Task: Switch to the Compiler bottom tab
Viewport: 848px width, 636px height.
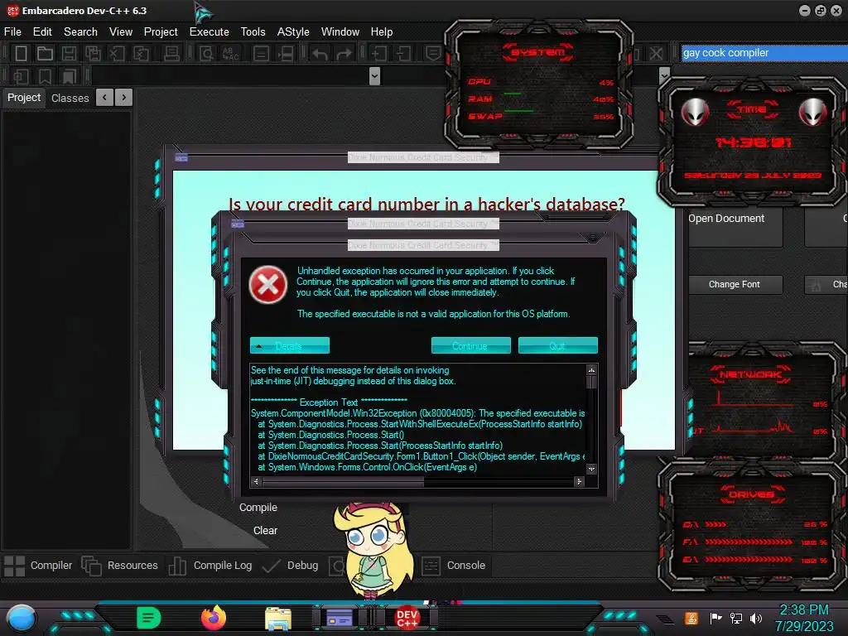Action: [38, 565]
